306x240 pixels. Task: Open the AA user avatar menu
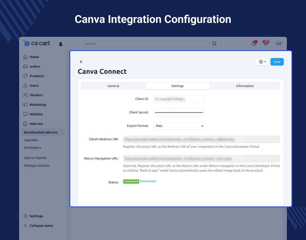pyautogui.click(x=279, y=43)
